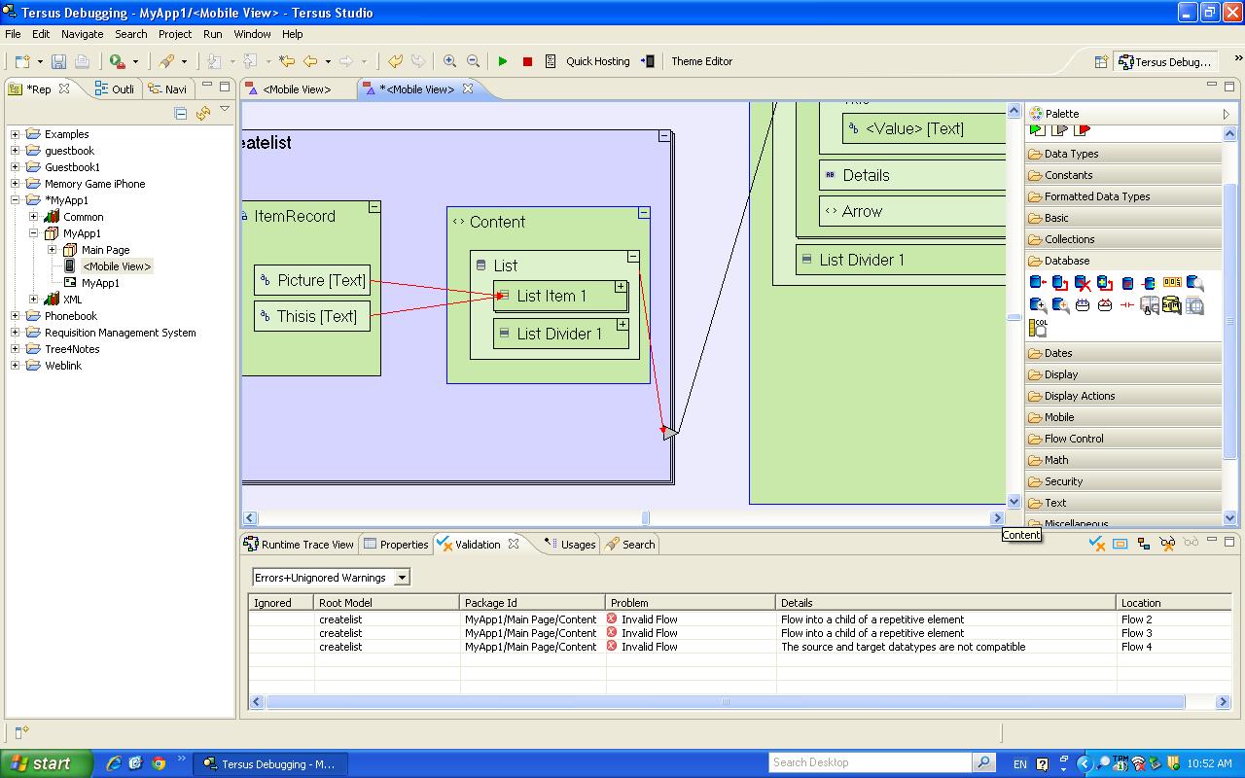The height and width of the screenshot is (778, 1245).
Task: Click the Quick Hosting button
Action: [x=597, y=61]
